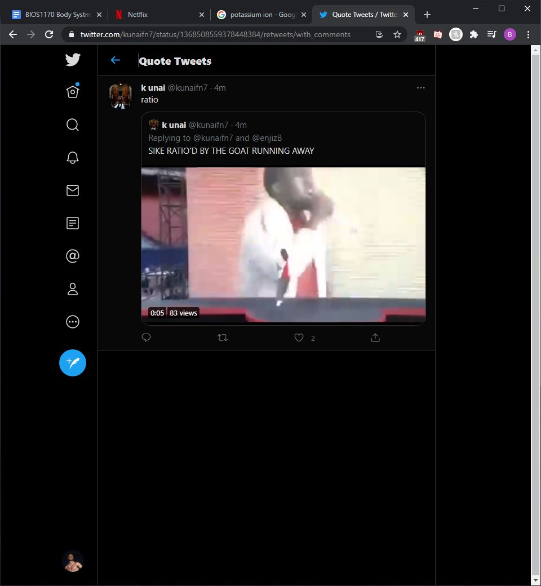This screenshot has height=586, width=541.
Task: Go back using the Quote Tweets arrow
Action: [x=116, y=60]
